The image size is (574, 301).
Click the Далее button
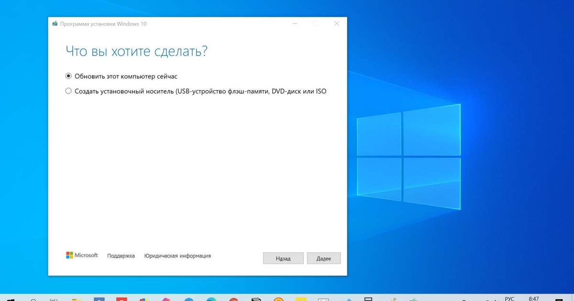pos(324,258)
